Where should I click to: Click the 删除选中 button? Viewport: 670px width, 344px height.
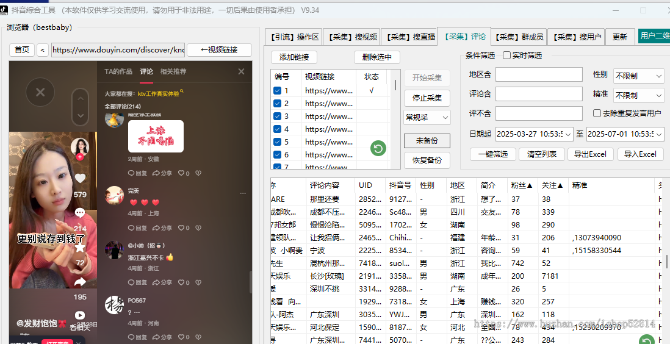377,57
